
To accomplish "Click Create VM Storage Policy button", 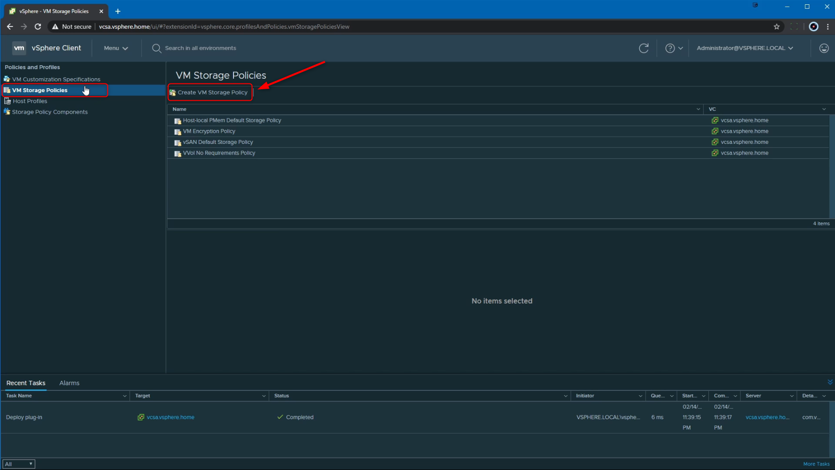I will click(209, 93).
